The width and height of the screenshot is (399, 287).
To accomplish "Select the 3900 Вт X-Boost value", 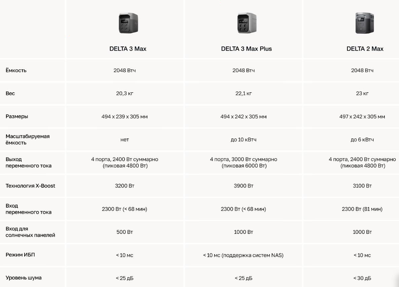I will (x=243, y=186).
